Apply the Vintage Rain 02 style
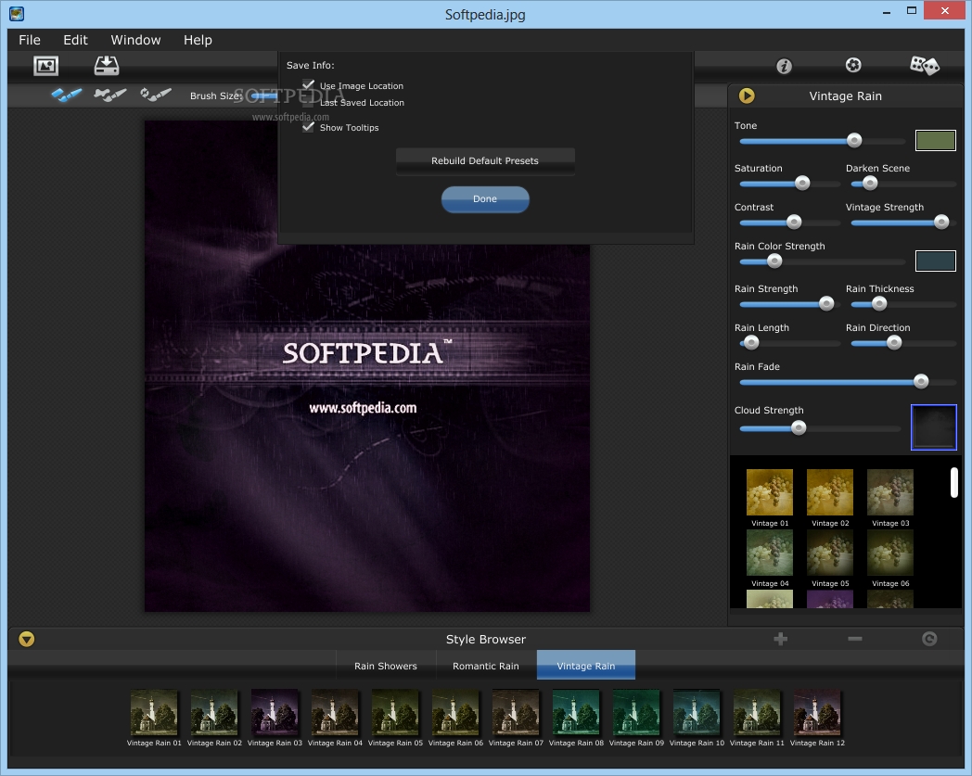 pyautogui.click(x=214, y=713)
